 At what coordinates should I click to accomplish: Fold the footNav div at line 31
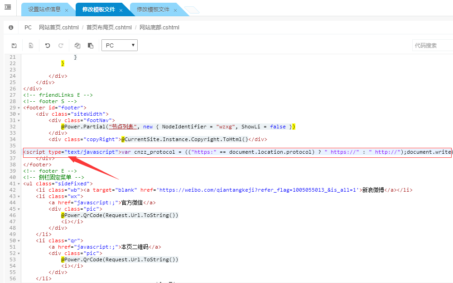pos(19,120)
